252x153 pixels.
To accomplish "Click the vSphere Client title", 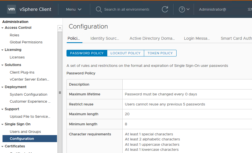I will coord(35,9).
